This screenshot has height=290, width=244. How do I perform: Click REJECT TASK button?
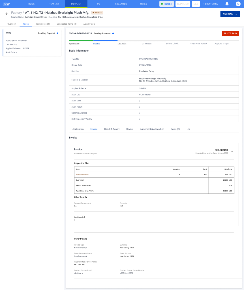pos(230,33)
